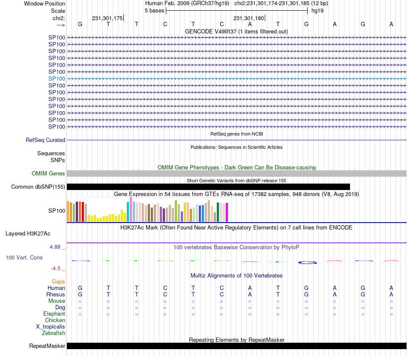Click the Chicken species label
407x356 pixels.
click(x=55, y=320)
